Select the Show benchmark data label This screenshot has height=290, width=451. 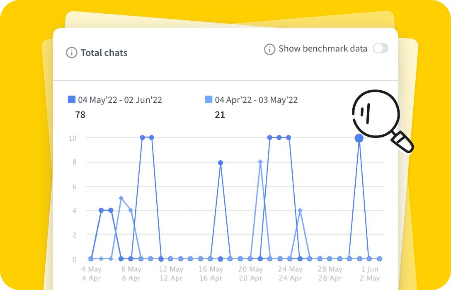click(x=323, y=48)
